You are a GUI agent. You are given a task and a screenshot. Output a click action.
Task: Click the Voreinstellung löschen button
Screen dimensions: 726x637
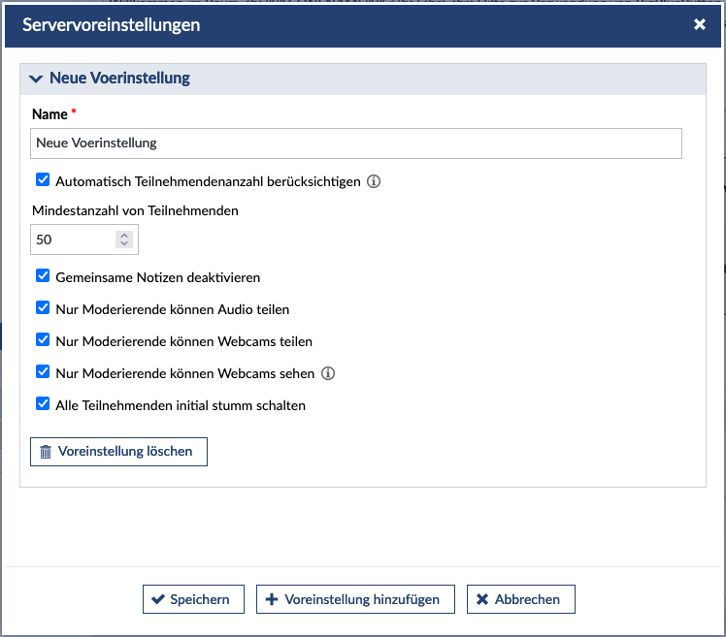pyautogui.click(x=118, y=452)
